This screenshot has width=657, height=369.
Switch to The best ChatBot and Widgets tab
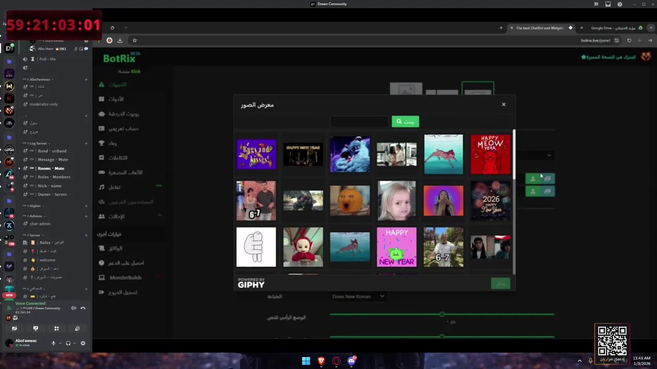[540, 28]
